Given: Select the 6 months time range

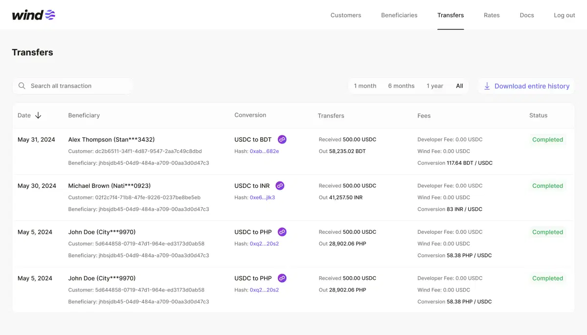Looking at the screenshot, I should click(401, 86).
